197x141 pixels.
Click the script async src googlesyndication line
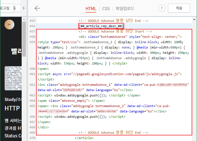[109, 74]
